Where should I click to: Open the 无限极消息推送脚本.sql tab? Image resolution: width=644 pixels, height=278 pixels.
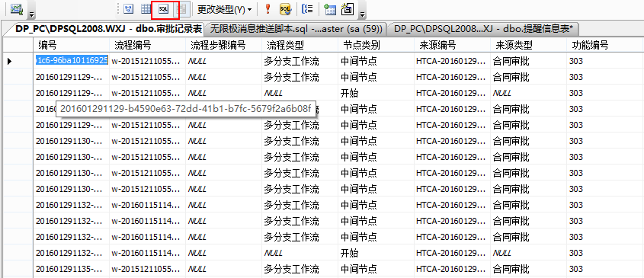296,29
